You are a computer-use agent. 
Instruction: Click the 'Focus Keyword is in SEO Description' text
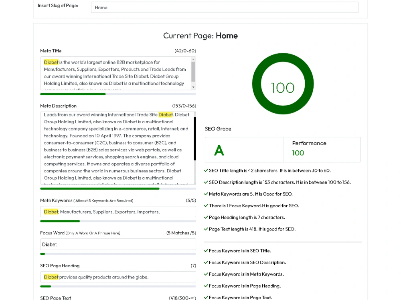[247, 262]
